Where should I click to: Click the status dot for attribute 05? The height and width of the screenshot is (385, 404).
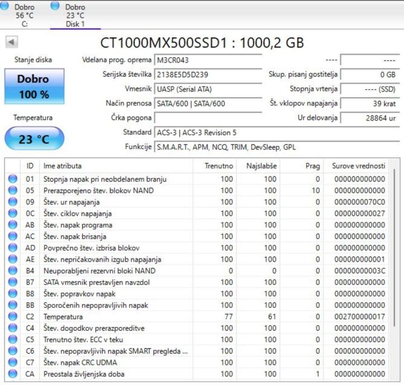click(x=13, y=190)
